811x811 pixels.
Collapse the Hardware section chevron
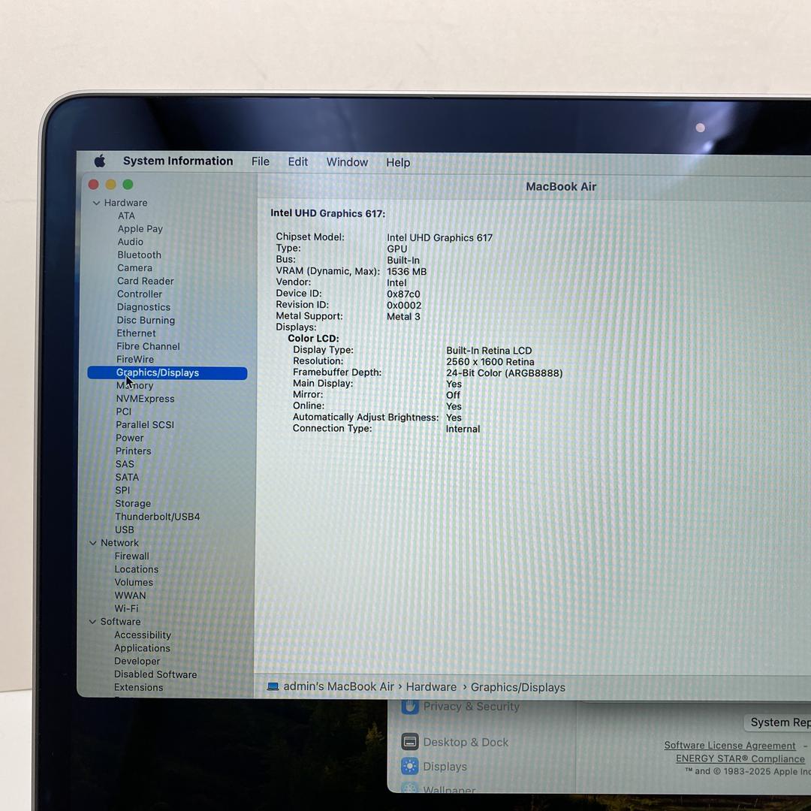point(96,203)
